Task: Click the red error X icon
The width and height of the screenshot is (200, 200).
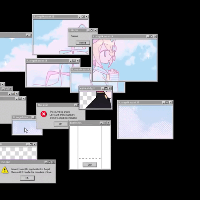Action: point(44,114)
